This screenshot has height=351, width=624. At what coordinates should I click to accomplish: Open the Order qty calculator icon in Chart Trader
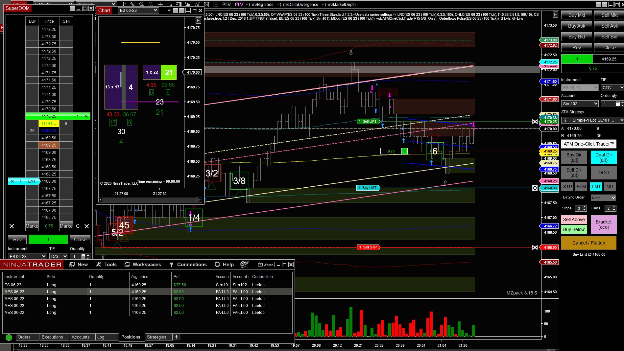[x=618, y=104]
